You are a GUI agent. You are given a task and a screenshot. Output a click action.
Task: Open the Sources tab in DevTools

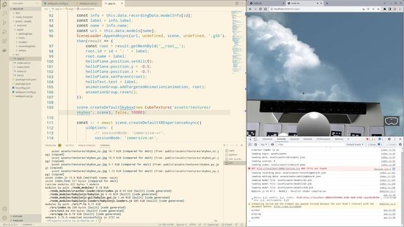click(295, 139)
